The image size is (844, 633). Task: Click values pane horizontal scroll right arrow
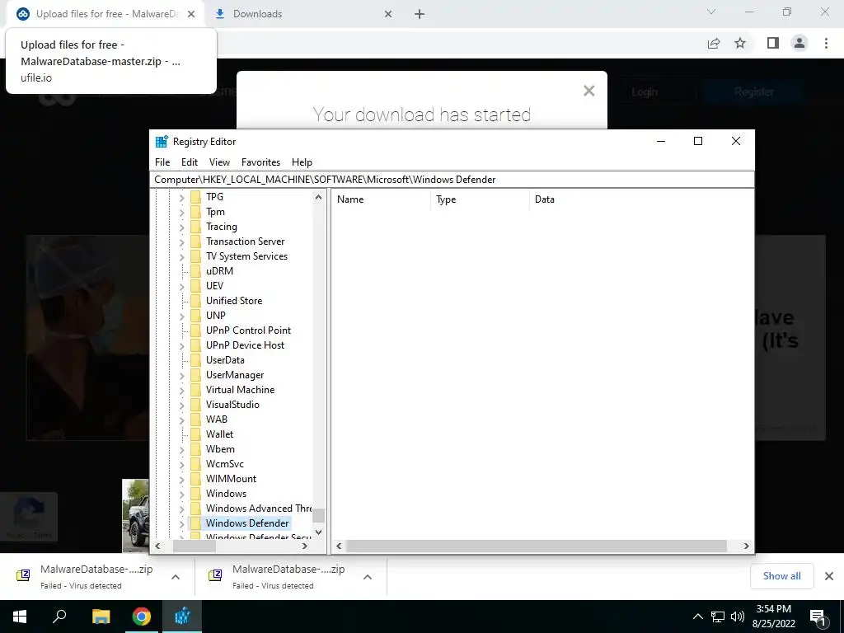[746, 546]
